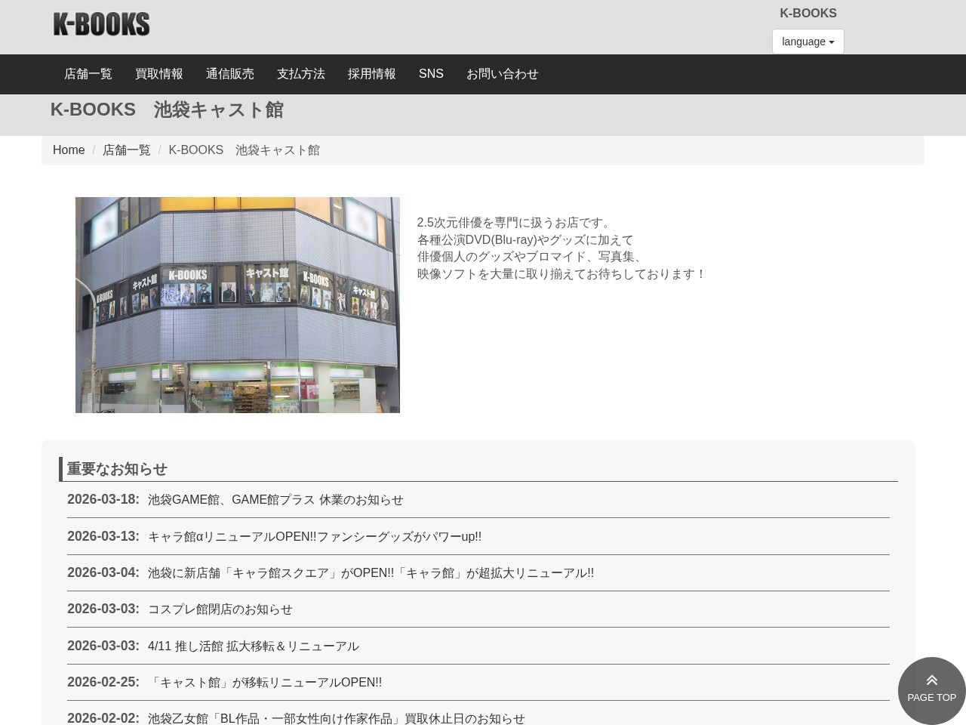Viewport: 966px width, 725px height.
Task: Click 店舗一覧 in the breadcrumb trail
Action: click(x=126, y=150)
